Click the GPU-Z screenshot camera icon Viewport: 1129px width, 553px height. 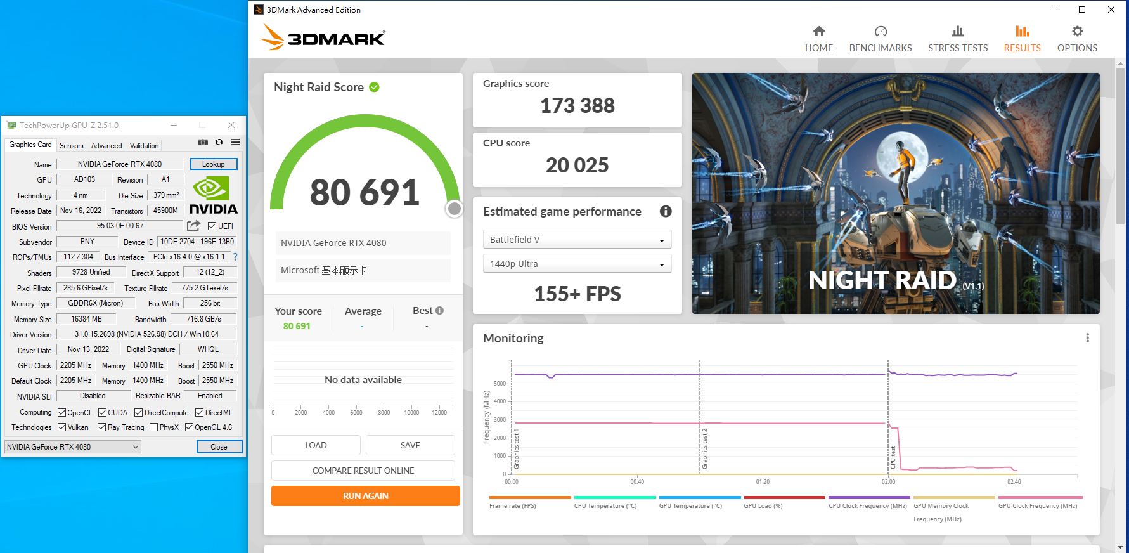[203, 143]
